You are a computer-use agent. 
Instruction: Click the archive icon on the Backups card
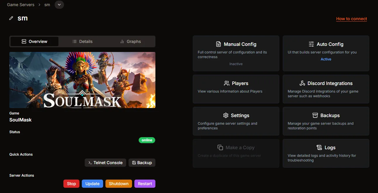click(315, 115)
